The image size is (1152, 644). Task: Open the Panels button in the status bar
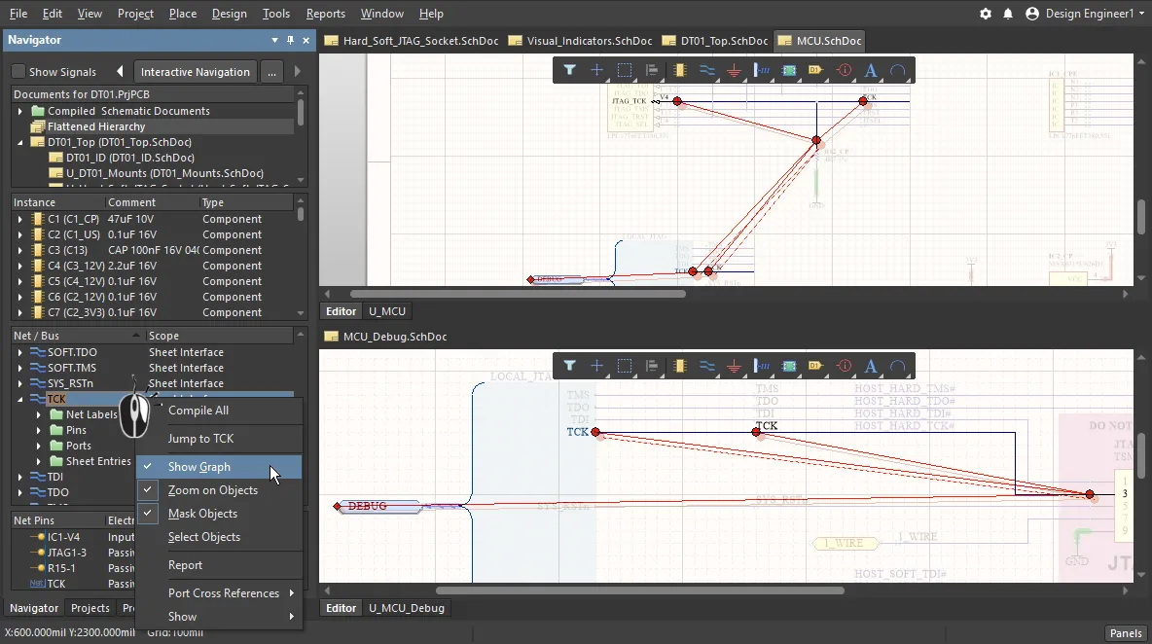click(1126, 633)
